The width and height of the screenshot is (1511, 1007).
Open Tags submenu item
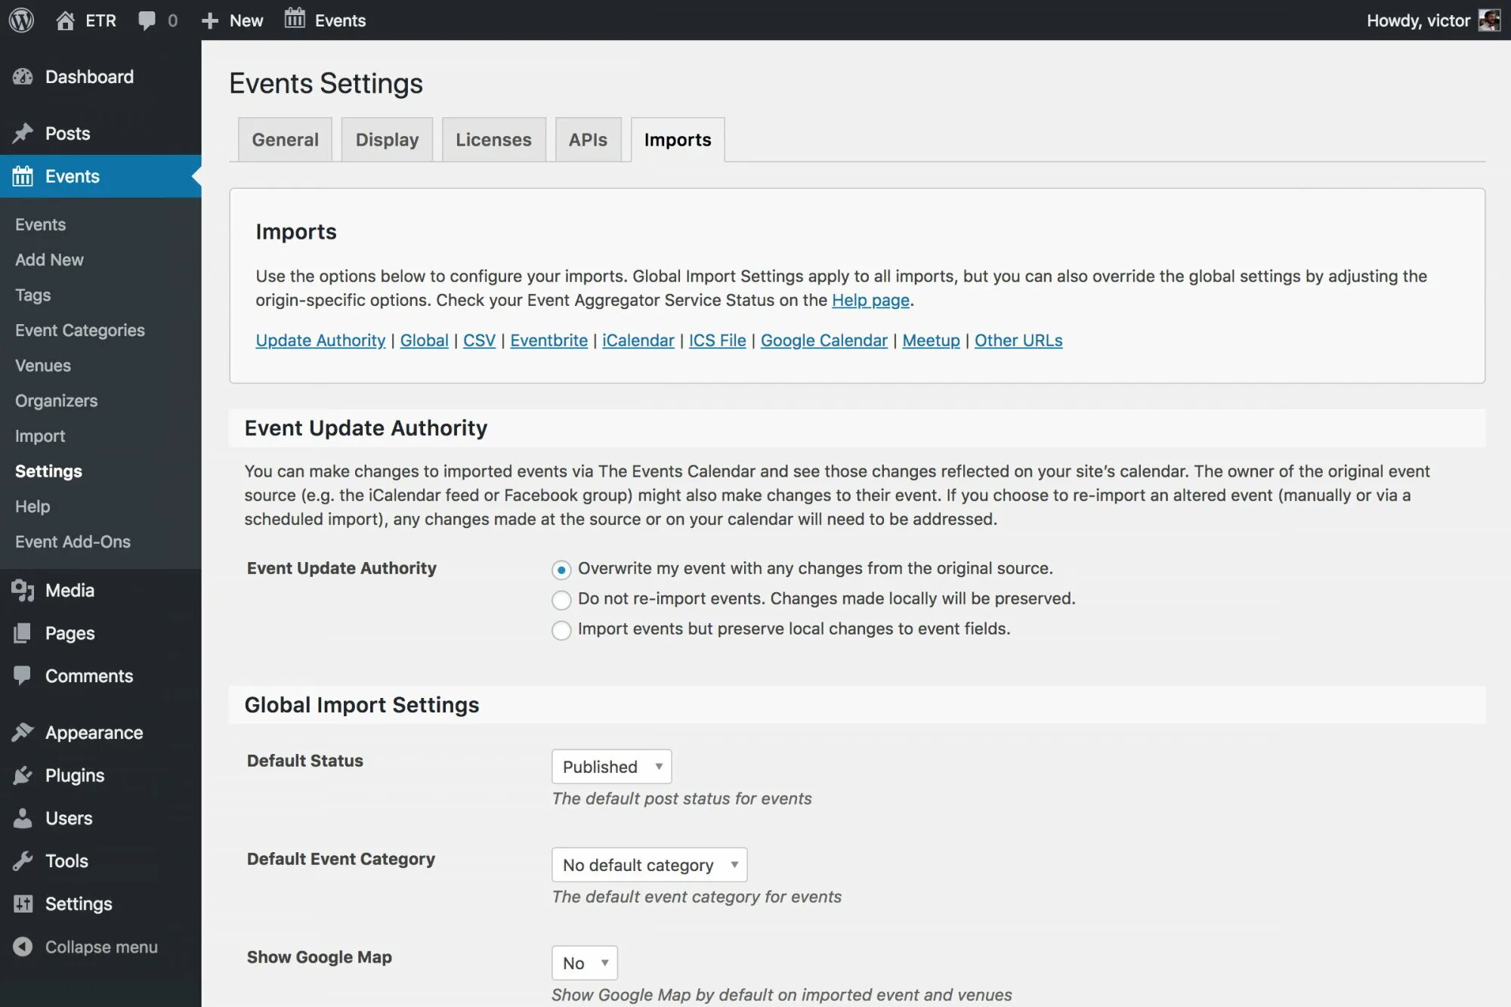coord(33,295)
